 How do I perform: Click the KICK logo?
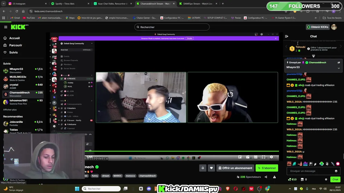[x=19, y=27]
